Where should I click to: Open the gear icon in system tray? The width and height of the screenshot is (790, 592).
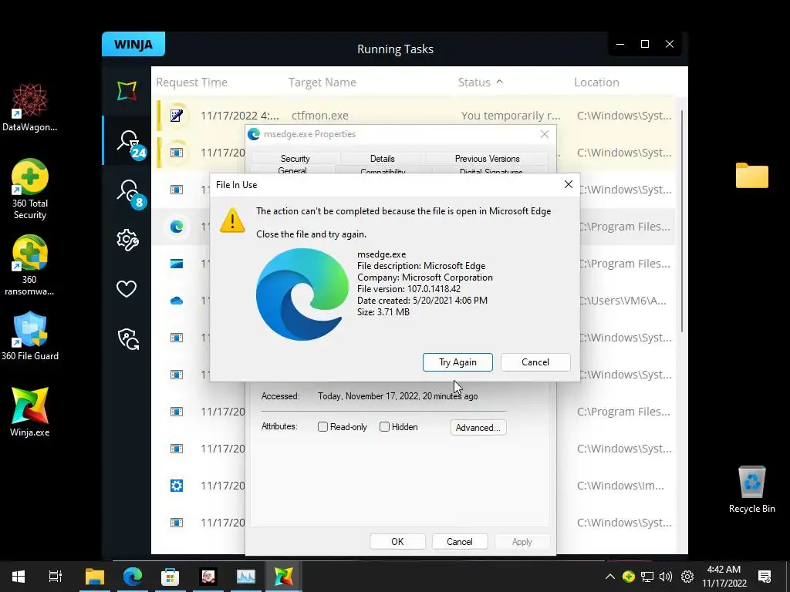click(687, 577)
